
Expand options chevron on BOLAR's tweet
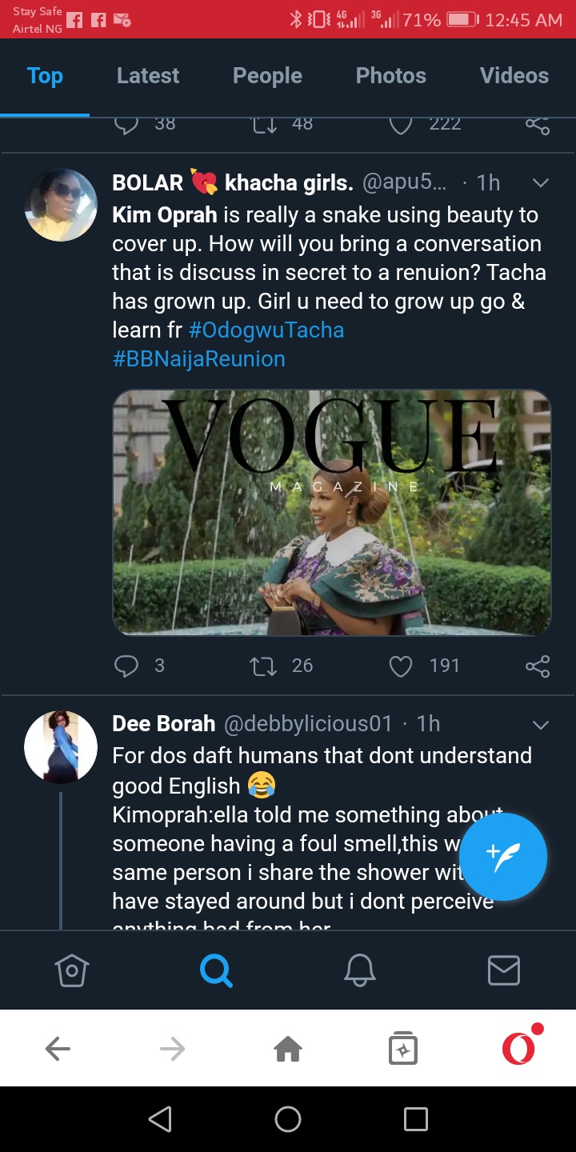pos(541,183)
